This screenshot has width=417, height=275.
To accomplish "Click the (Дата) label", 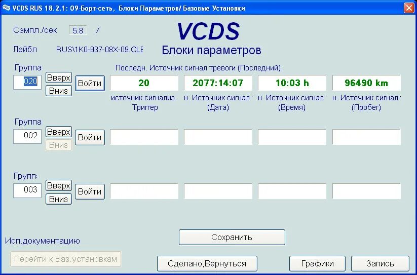I will (218, 107).
